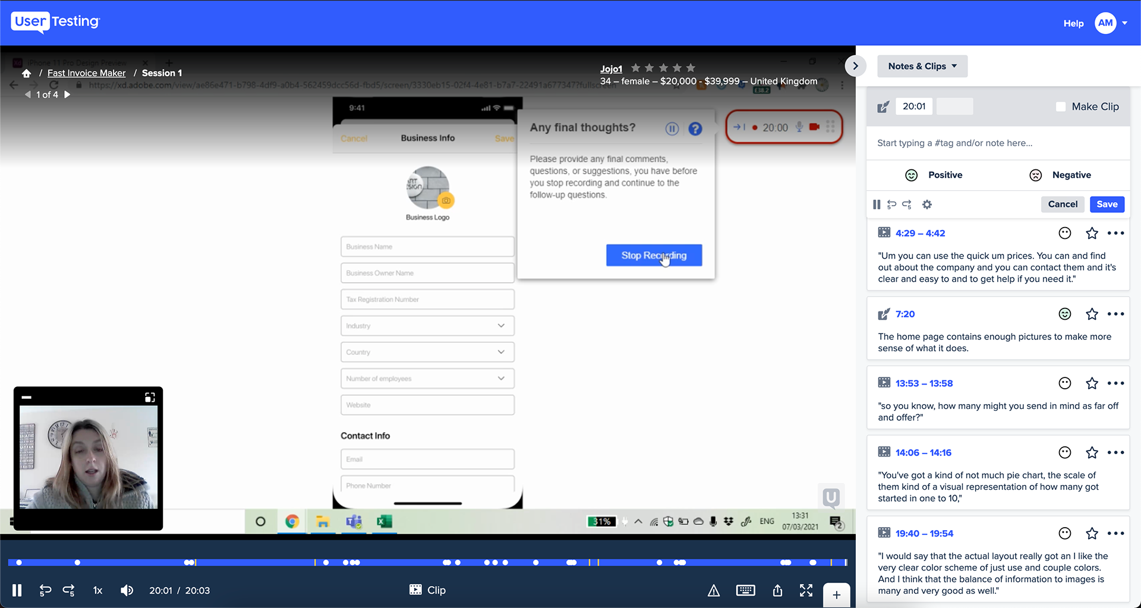Viewport: 1141px width, 608px height.
Task: Star the 14:06 – 14:16 clip
Action: point(1092,452)
